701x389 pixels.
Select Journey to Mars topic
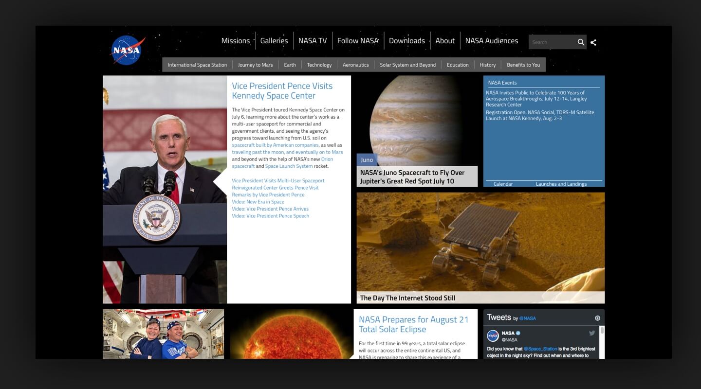256,65
